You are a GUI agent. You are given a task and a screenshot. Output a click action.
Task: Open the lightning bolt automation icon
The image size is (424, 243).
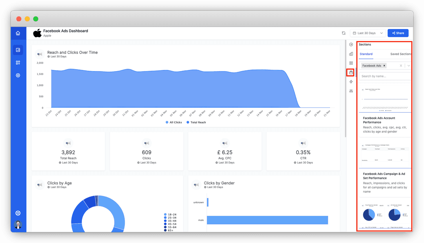351,82
